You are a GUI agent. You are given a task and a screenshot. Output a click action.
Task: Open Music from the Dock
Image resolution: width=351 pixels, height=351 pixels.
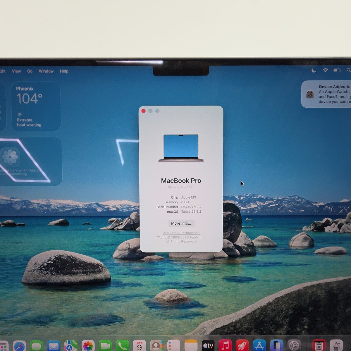225,346
